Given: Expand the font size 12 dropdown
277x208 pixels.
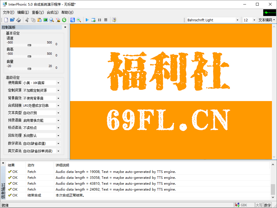Looking at the screenshot, I should 254,20.
